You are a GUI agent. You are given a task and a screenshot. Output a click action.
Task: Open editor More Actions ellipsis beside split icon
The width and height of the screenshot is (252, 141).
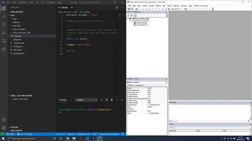click(x=122, y=7)
